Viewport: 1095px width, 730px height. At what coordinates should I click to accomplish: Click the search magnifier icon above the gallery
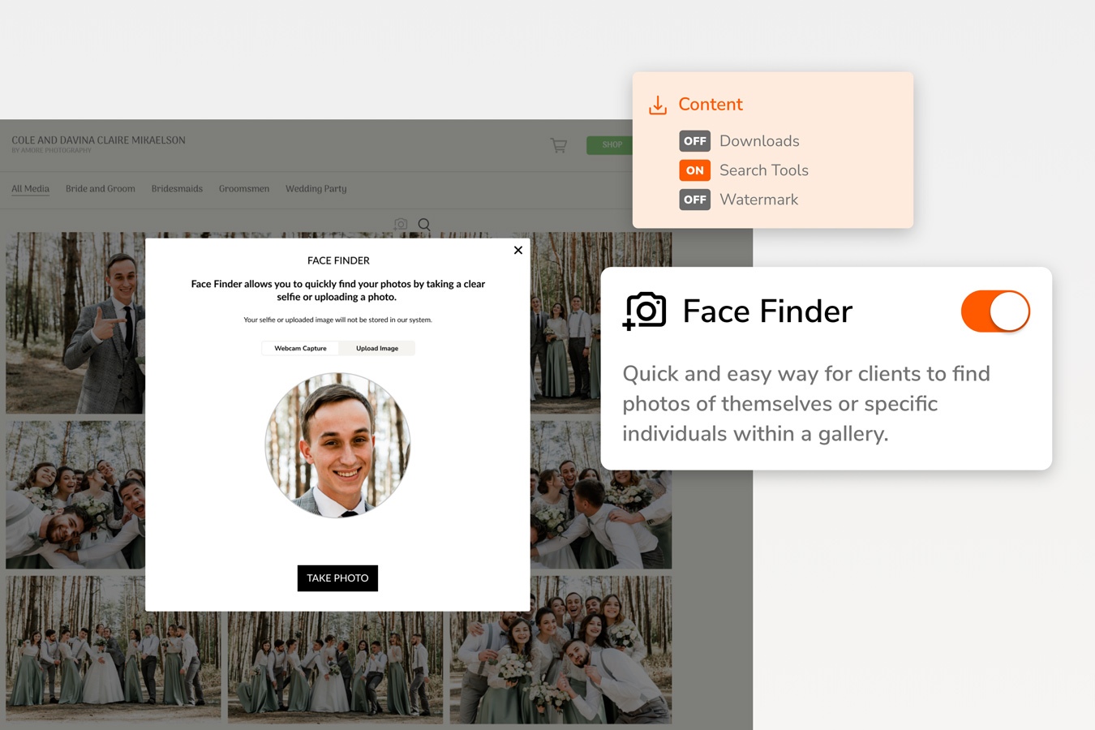click(424, 225)
